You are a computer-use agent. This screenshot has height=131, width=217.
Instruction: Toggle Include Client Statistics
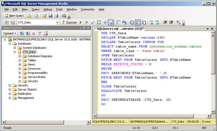pos(124,22)
